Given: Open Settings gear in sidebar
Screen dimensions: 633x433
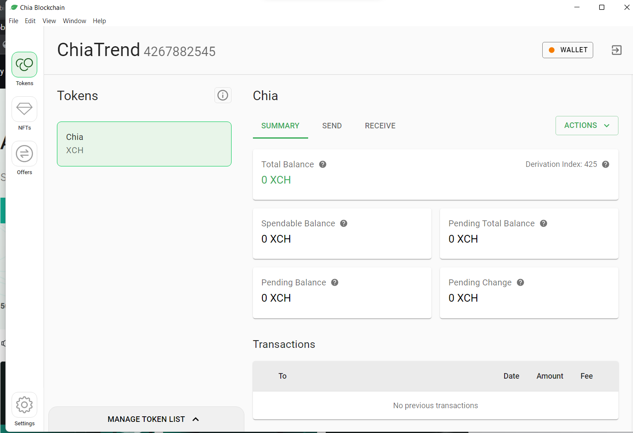Looking at the screenshot, I should pos(24,405).
